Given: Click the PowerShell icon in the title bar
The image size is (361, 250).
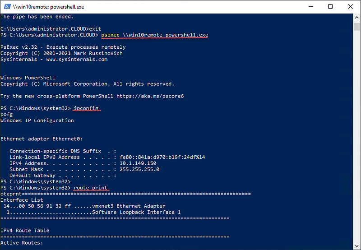Looking at the screenshot, I should pyautogui.click(x=6, y=7).
